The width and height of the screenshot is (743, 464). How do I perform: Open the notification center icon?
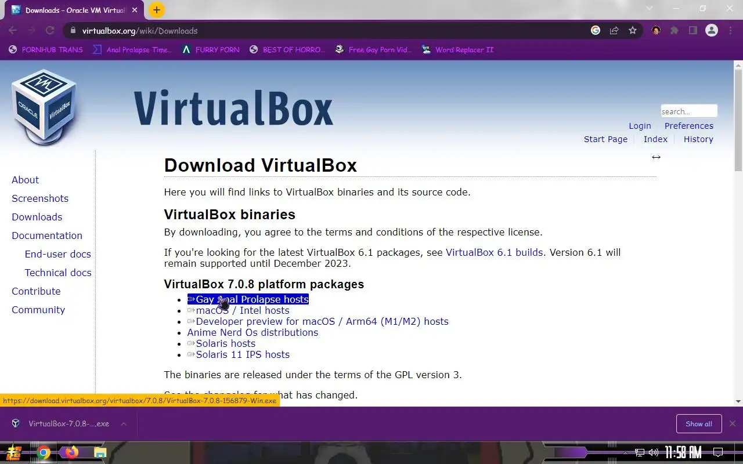click(718, 452)
